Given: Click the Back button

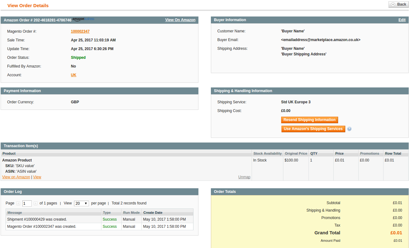Looking at the screenshot, I should pyautogui.click(x=398, y=4).
